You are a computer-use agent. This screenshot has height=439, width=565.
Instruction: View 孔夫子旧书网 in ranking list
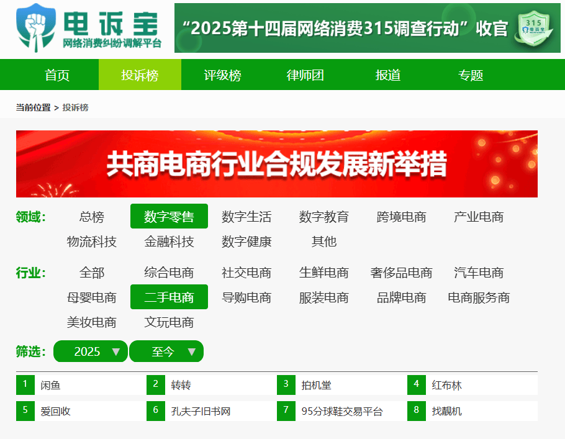coord(201,411)
